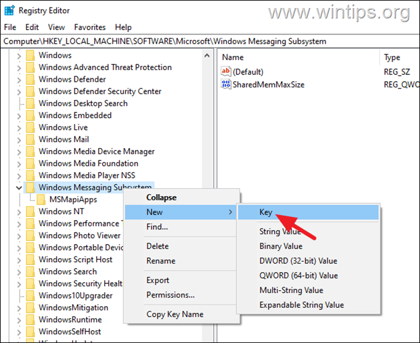The height and width of the screenshot is (343, 420).
Task: Expand Windows Advanced Threat Protection node
Action: (x=19, y=68)
